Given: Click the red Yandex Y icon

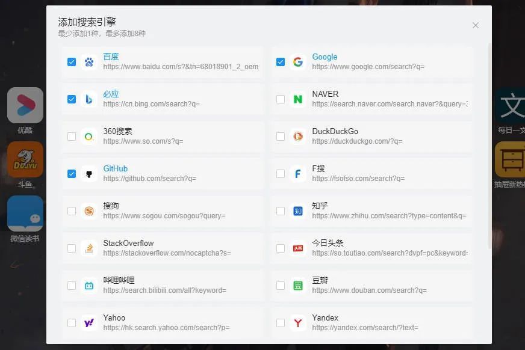Looking at the screenshot, I should tap(297, 323).
